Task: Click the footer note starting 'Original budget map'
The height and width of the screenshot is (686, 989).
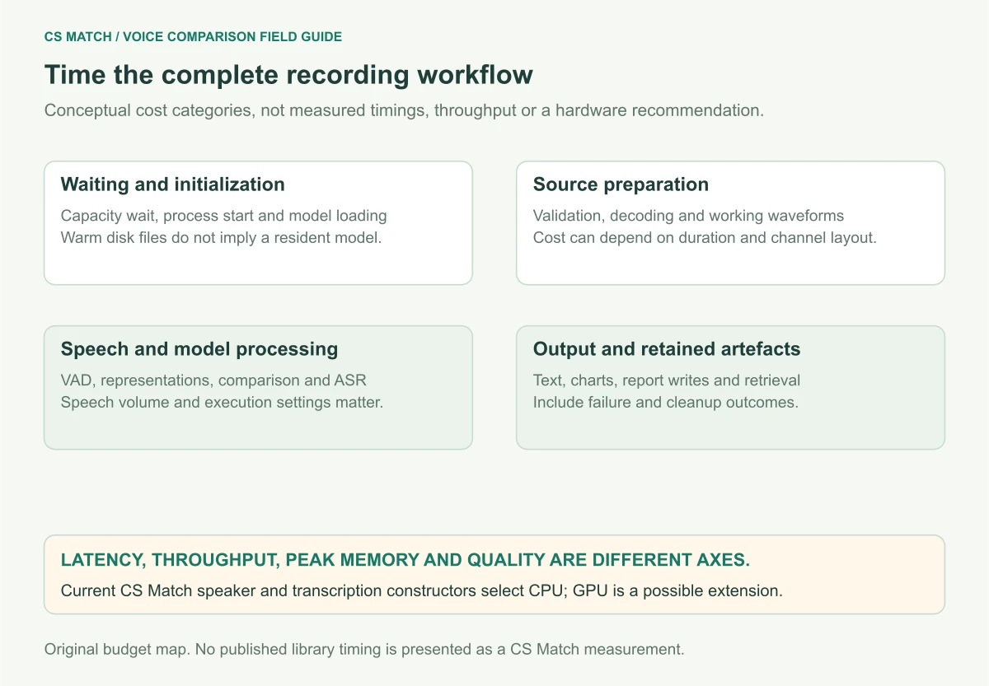Action: [x=364, y=649]
